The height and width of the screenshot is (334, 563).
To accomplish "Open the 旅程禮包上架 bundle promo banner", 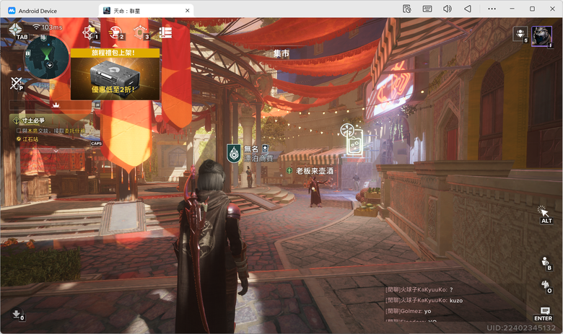I will pyautogui.click(x=115, y=74).
